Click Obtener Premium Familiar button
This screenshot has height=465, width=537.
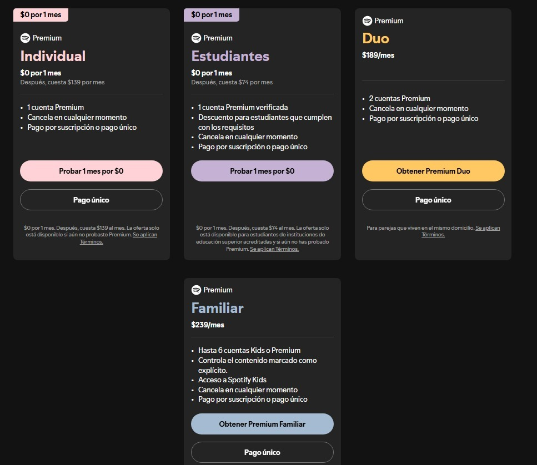coord(262,424)
